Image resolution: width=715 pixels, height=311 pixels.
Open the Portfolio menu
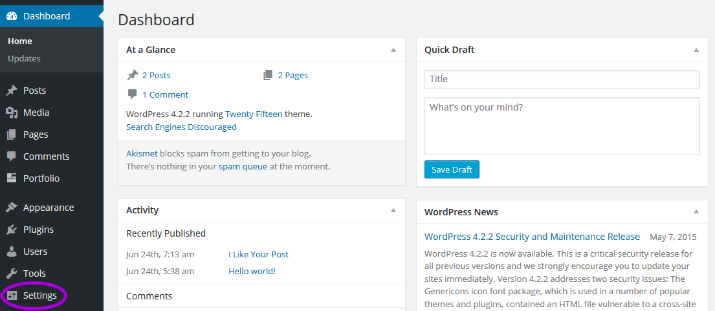(52, 178)
